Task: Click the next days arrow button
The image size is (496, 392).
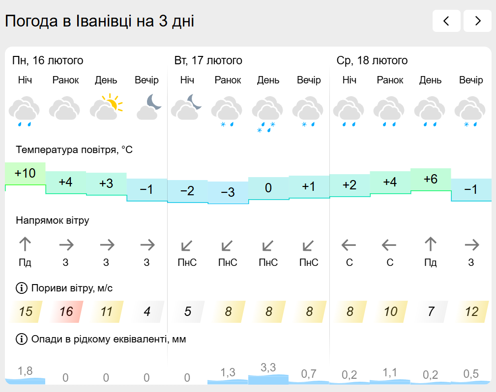Action: coord(477,21)
